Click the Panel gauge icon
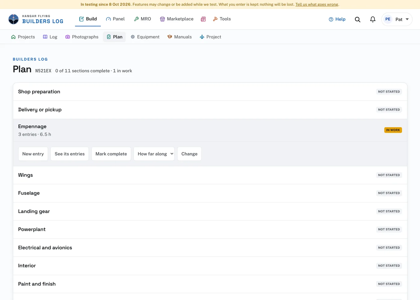420x300 pixels. click(108, 19)
